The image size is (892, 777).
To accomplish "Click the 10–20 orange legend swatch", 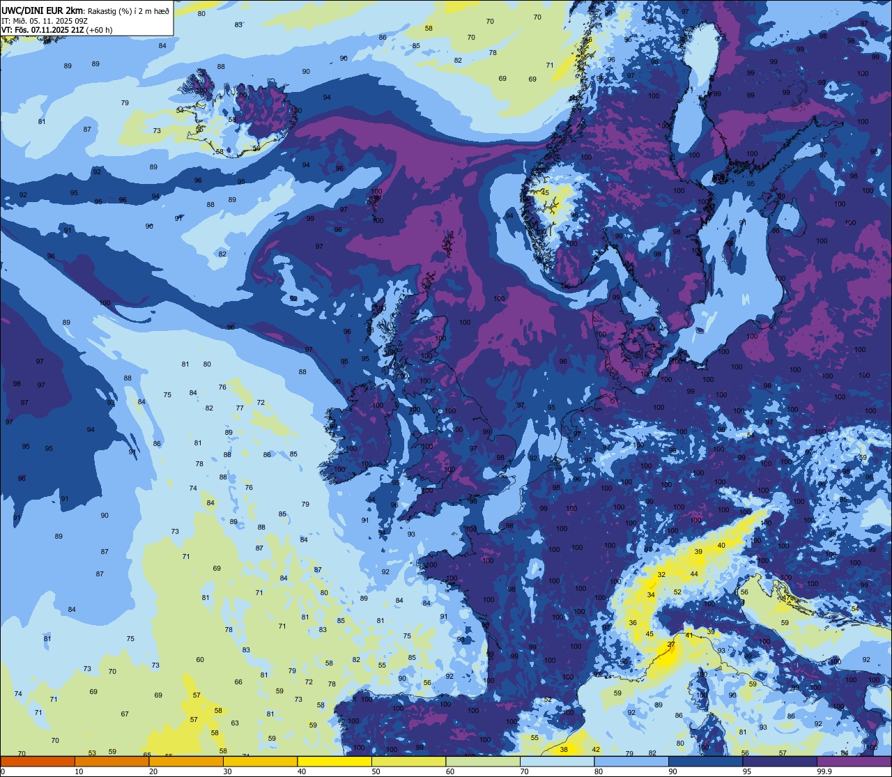I will [111, 761].
